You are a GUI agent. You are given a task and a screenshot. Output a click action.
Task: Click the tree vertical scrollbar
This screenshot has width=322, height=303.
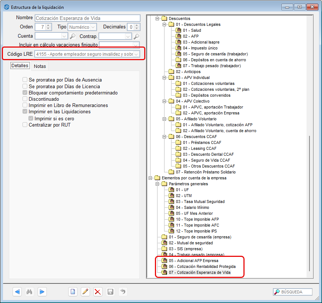pos(309,203)
